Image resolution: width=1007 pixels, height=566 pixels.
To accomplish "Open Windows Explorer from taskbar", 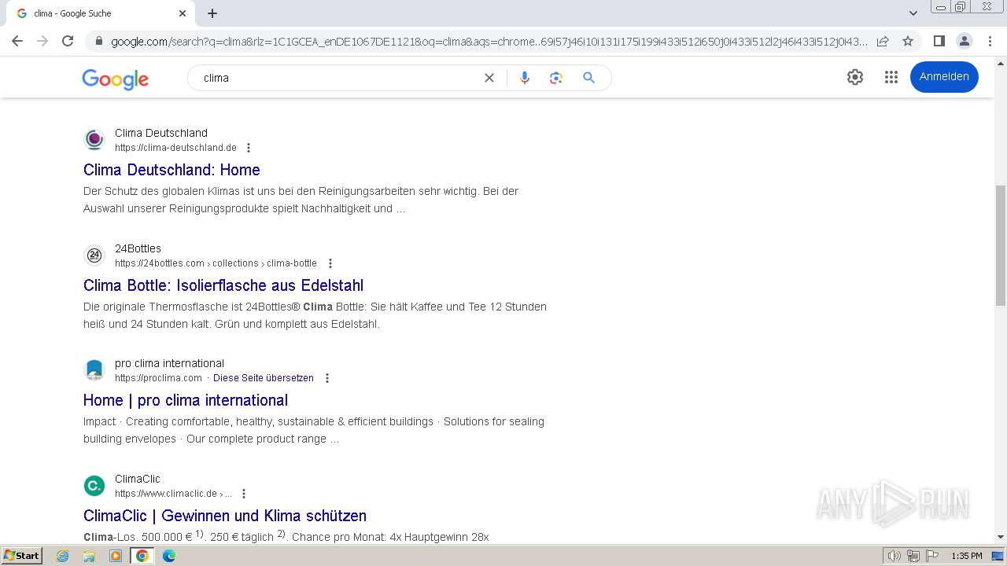I will (x=89, y=556).
